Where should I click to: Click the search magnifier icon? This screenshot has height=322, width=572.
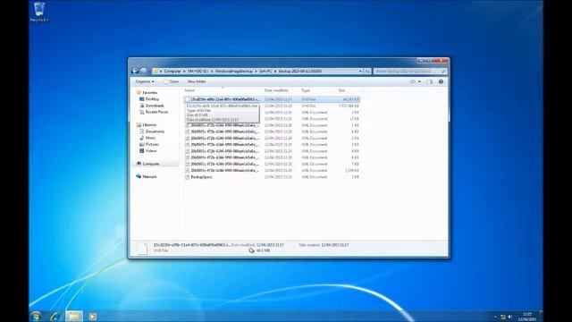coord(443,72)
